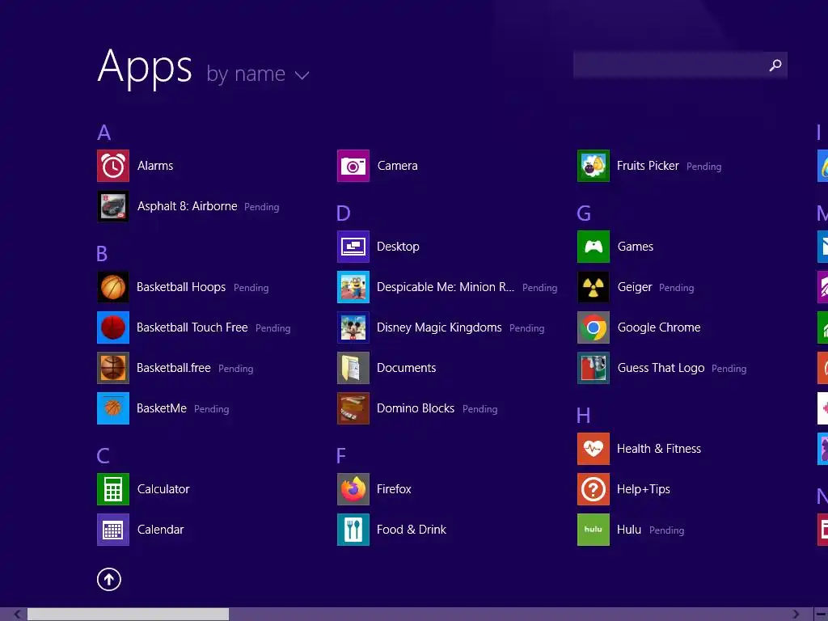Jump to letter A group header
Screen dimensions: 828x621
click(104, 133)
